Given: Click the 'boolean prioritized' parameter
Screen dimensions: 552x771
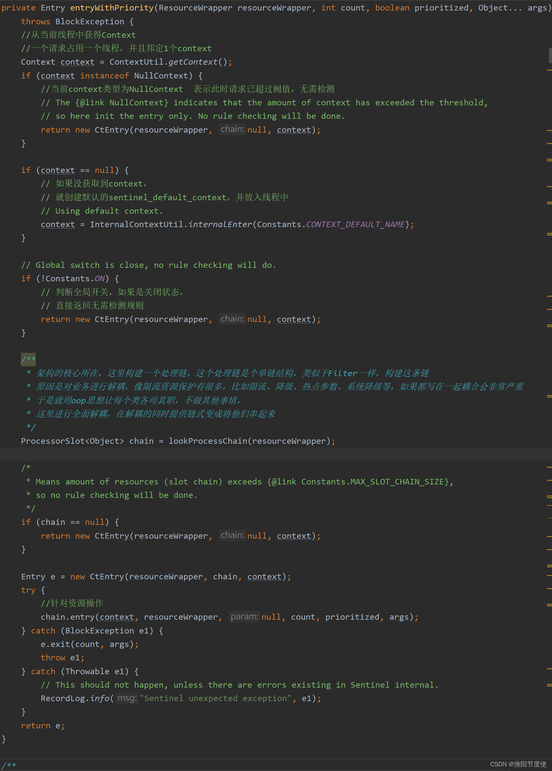Looking at the screenshot, I should pos(421,8).
